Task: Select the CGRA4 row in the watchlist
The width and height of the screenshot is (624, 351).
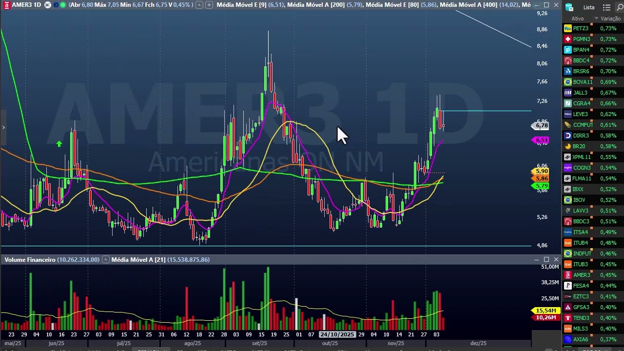Action: [593, 103]
